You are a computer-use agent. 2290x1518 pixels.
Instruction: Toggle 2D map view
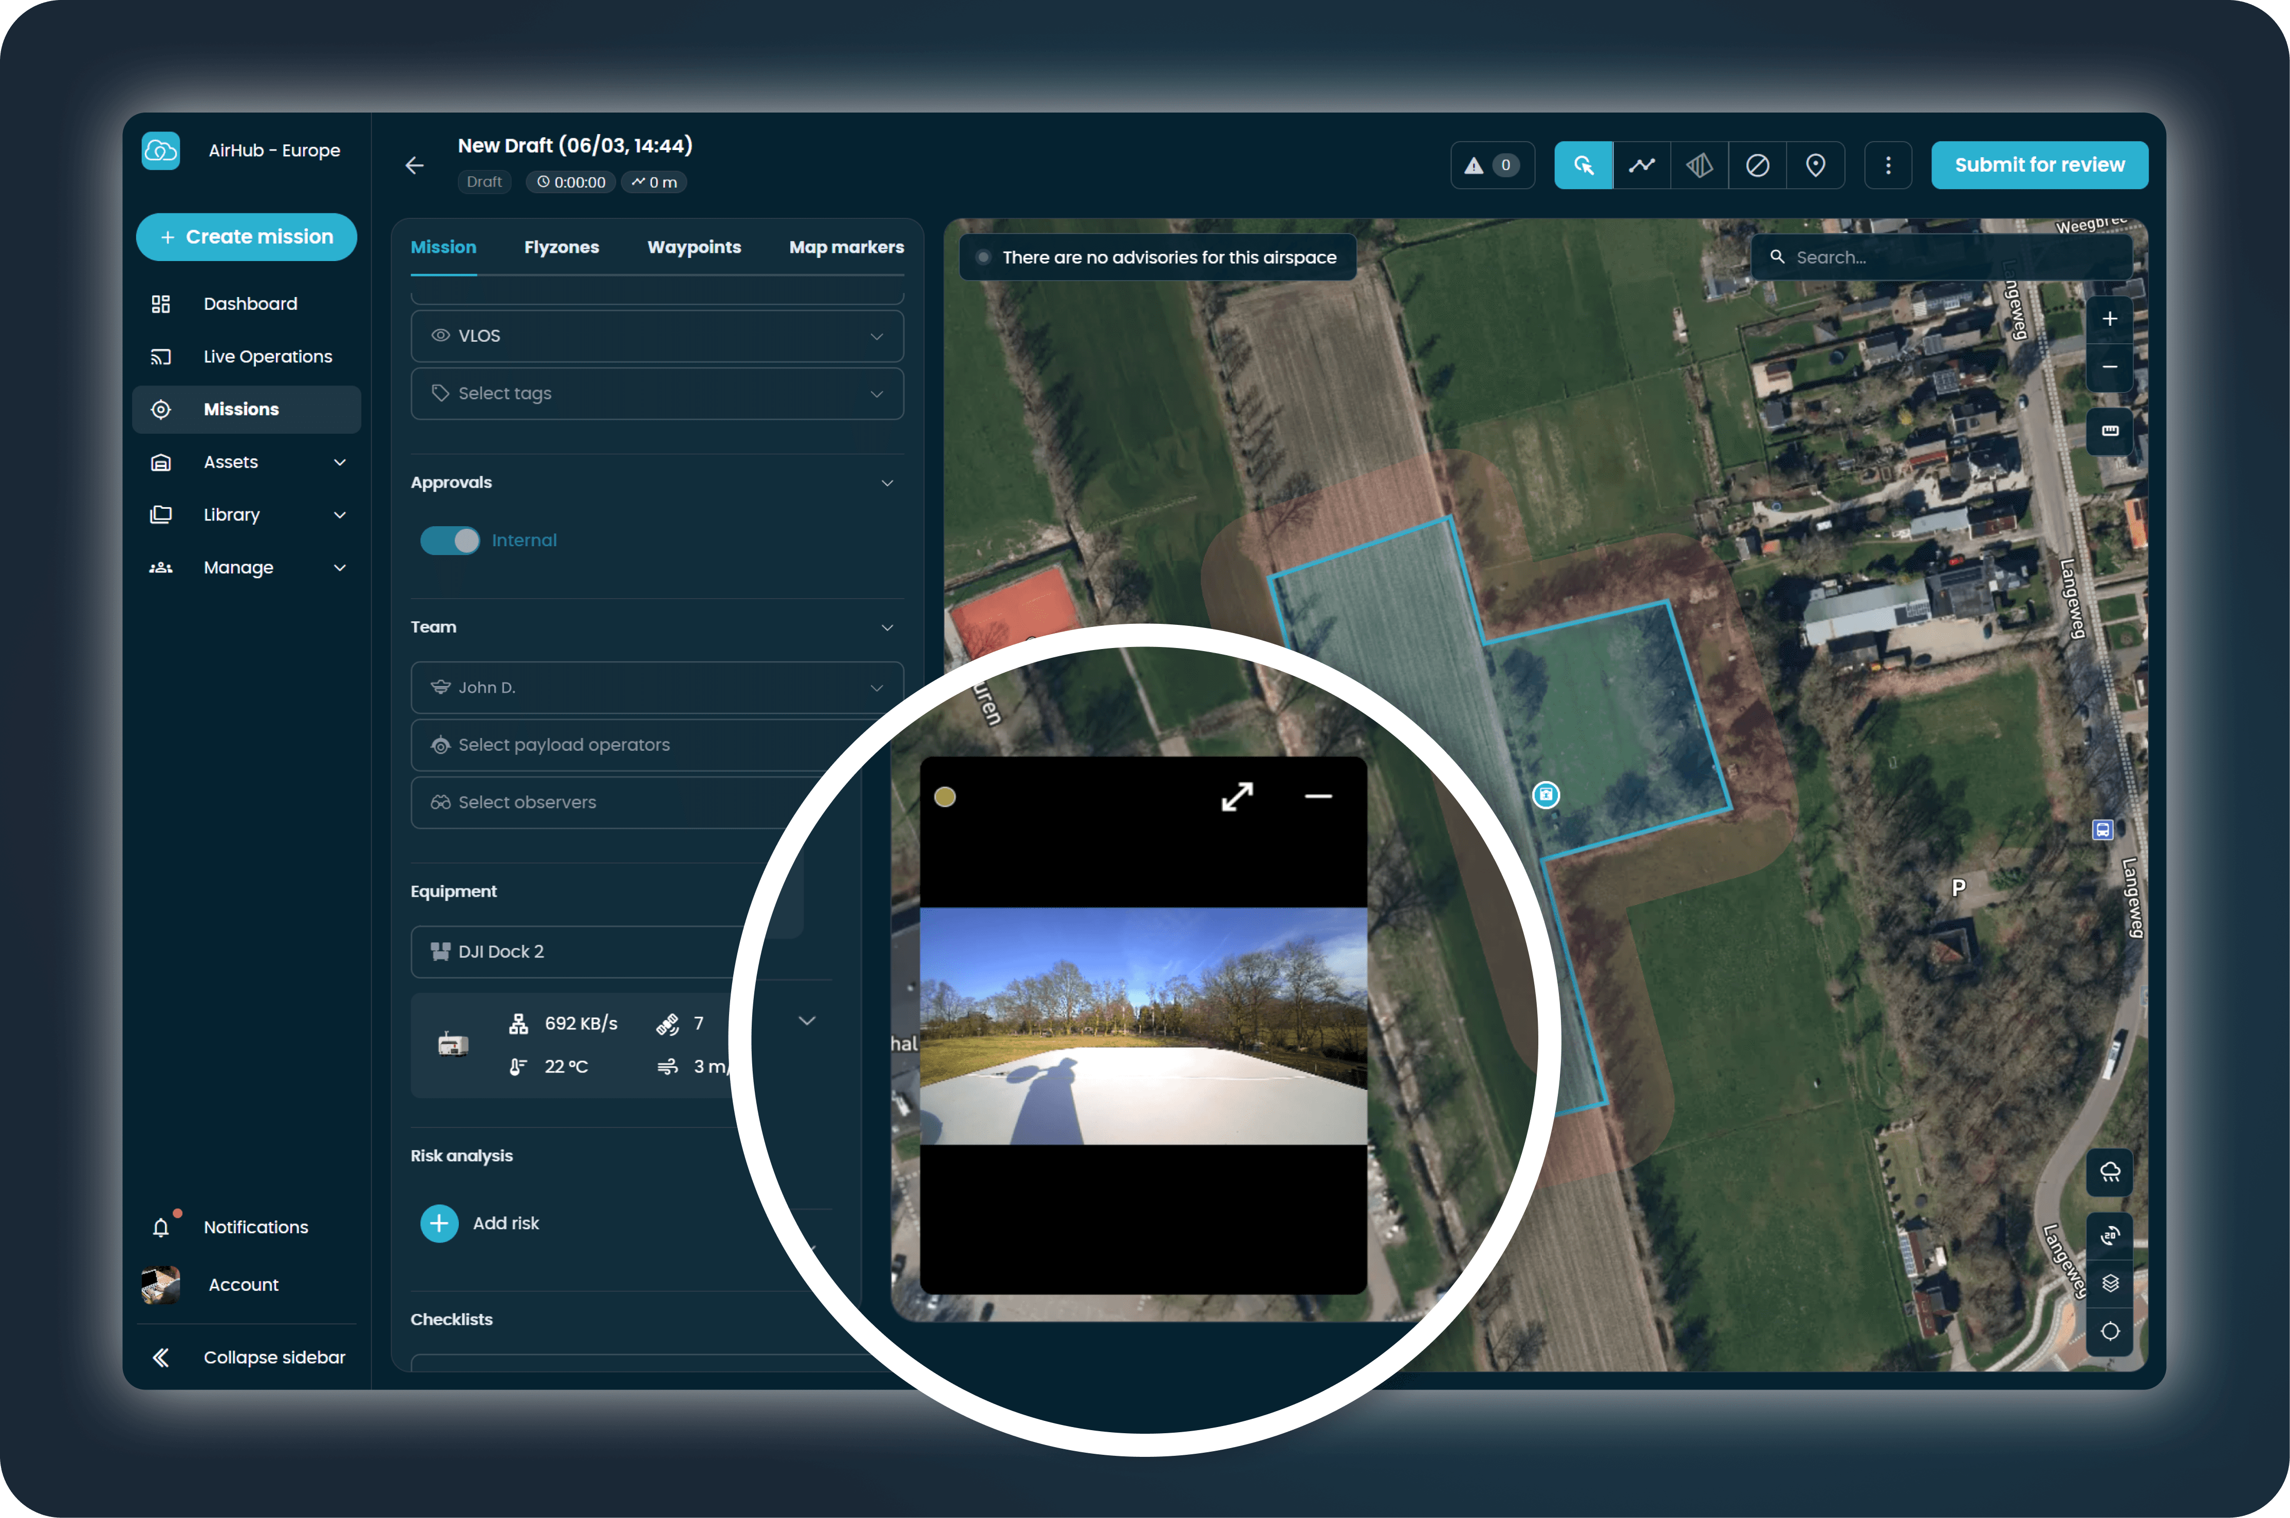pyautogui.click(x=2110, y=1235)
